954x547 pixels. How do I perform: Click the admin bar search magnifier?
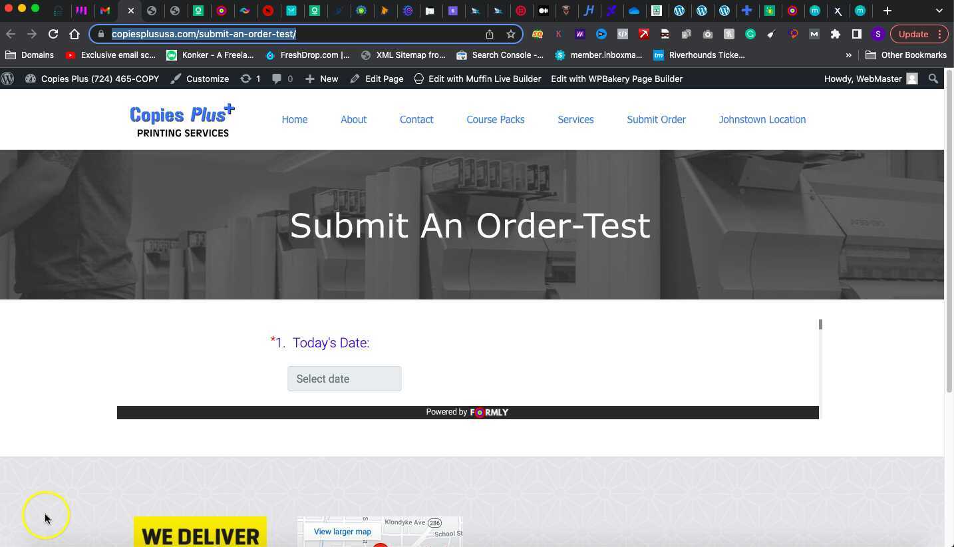point(933,79)
